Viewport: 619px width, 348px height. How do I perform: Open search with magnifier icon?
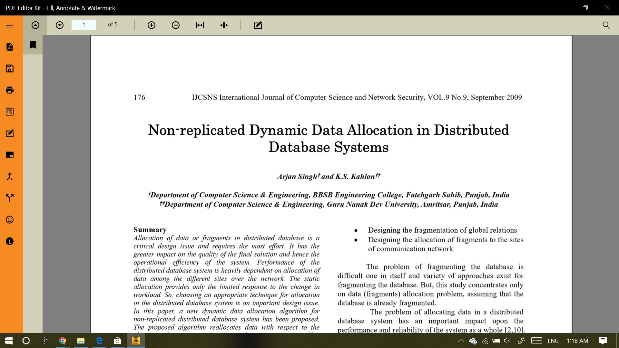(606, 25)
